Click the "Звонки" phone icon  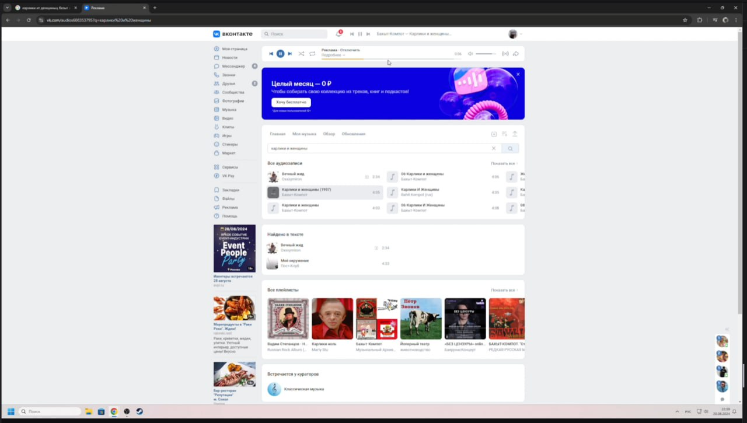[x=217, y=75]
